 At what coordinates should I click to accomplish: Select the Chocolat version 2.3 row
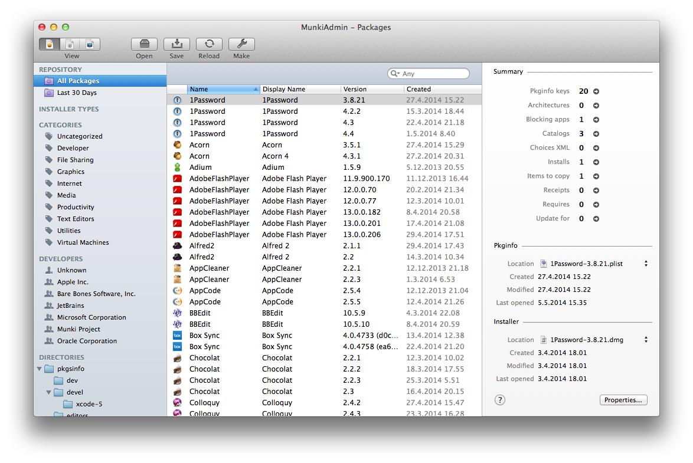coord(325,392)
